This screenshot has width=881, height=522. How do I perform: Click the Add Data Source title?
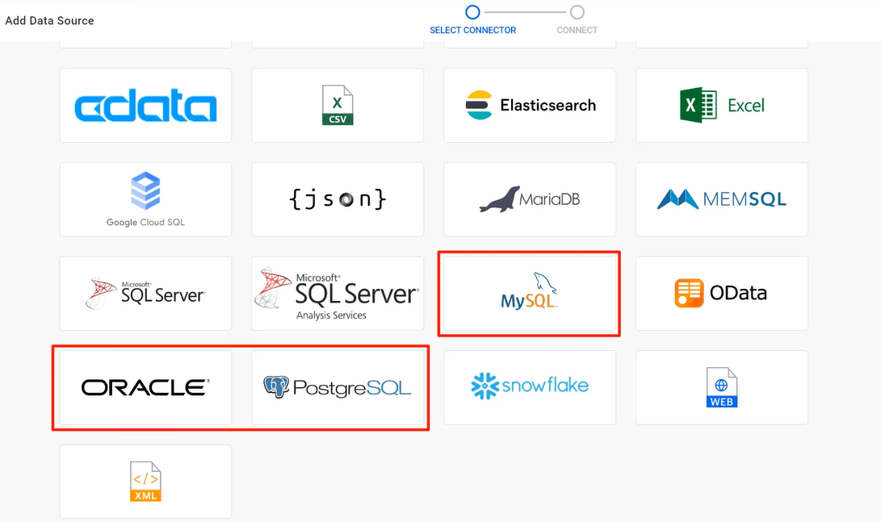(x=49, y=21)
